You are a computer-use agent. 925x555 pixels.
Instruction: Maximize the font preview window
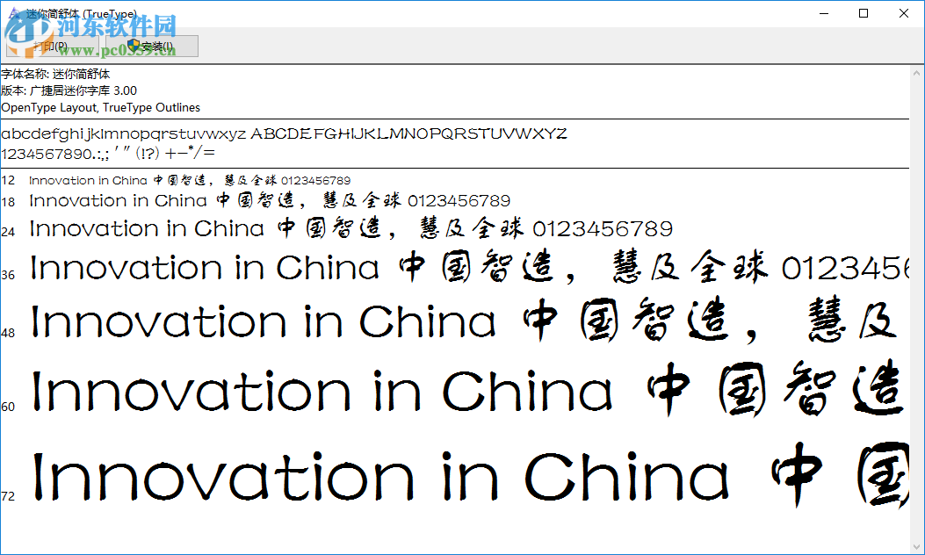click(864, 13)
